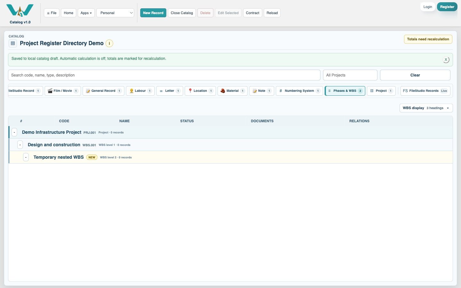Click the NEW badge on Temporary nested WBS
This screenshot has width=461, height=288.
coord(92,157)
